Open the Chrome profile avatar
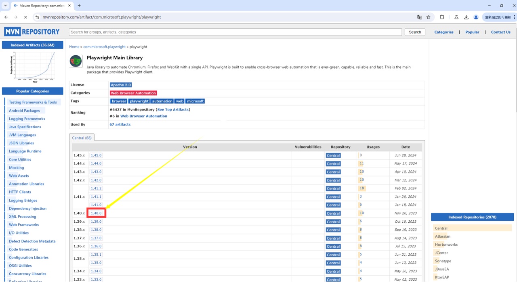The width and height of the screenshot is (517, 282). [x=476, y=17]
